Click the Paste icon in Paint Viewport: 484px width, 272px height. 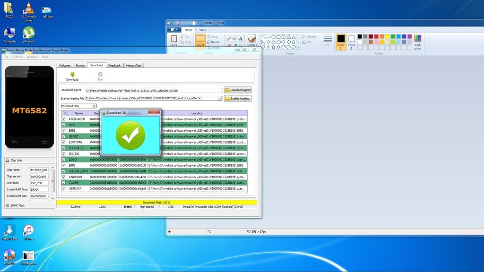point(174,40)
